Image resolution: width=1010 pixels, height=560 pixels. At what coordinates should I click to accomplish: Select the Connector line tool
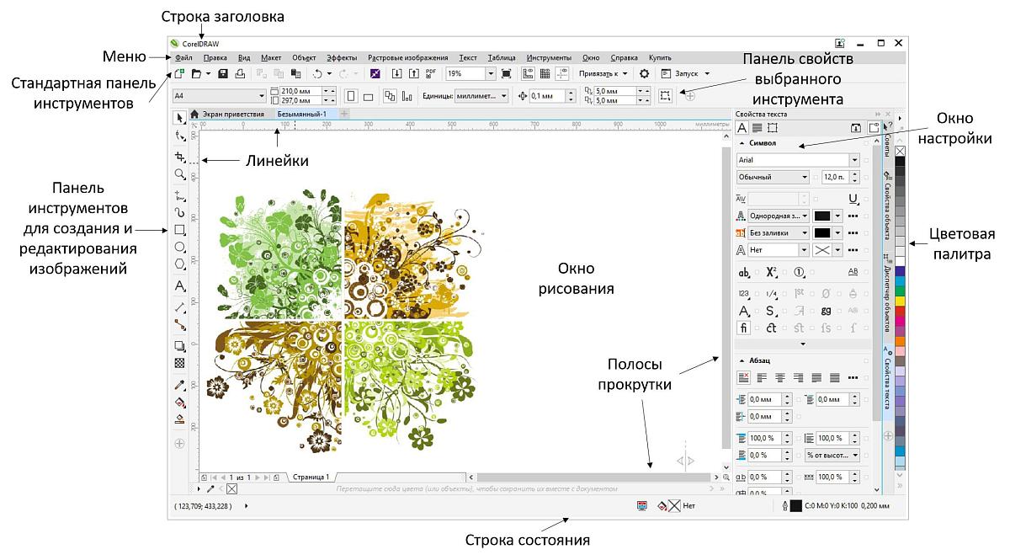tap(179, 324)
